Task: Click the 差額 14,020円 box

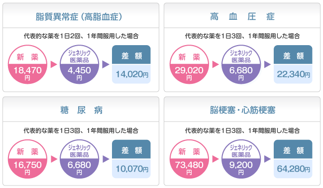Action: coord(131,64)
